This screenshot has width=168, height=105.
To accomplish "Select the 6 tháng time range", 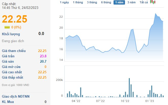I will [x=106, y=2].
